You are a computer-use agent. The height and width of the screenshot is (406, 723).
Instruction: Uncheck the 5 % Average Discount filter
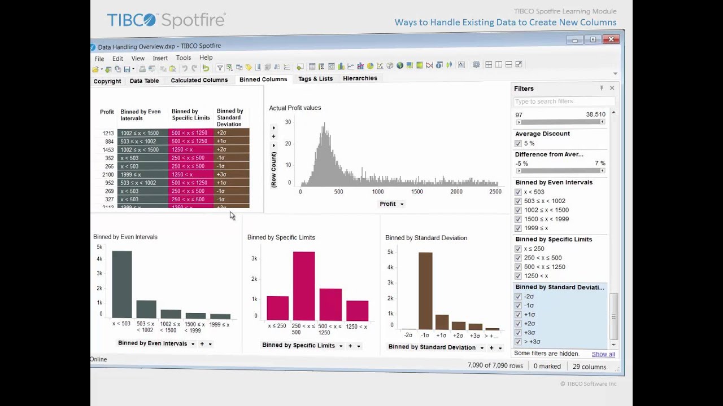pyautogui.click(x=518, y=144)
